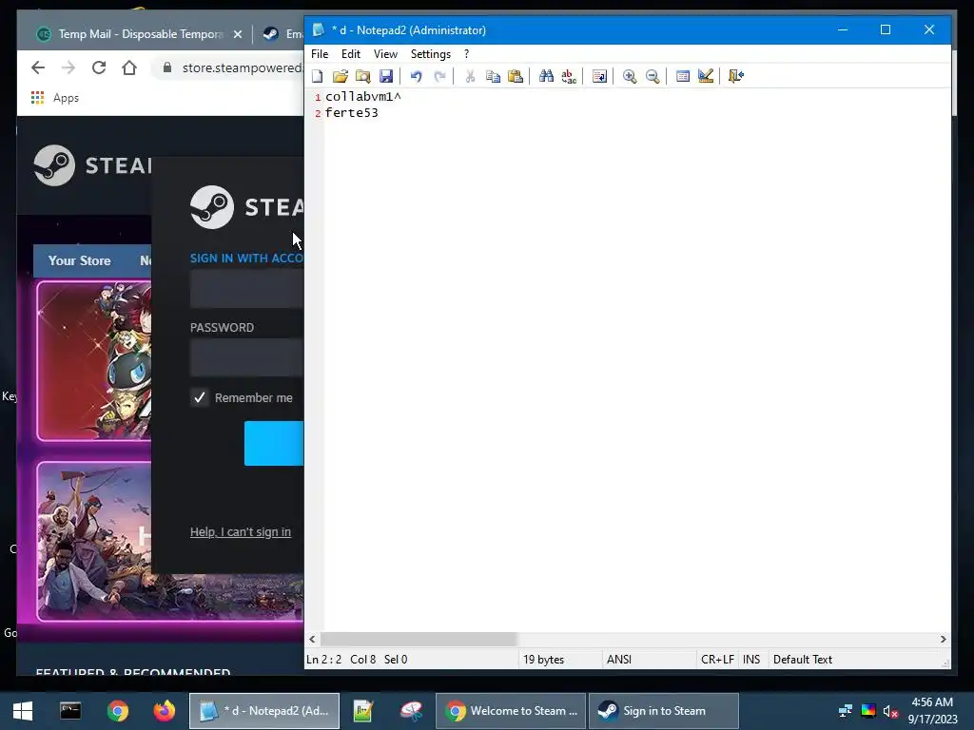This screenshot has width=974, height=730.
Task: Open the Apps shortcut in bookmarks bar
Action: (54, 98)
